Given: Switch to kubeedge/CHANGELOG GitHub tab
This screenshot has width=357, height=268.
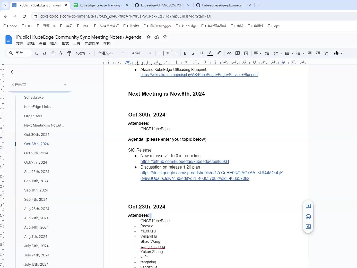Looking at the screenshot, I should click(x=162, y=5).
